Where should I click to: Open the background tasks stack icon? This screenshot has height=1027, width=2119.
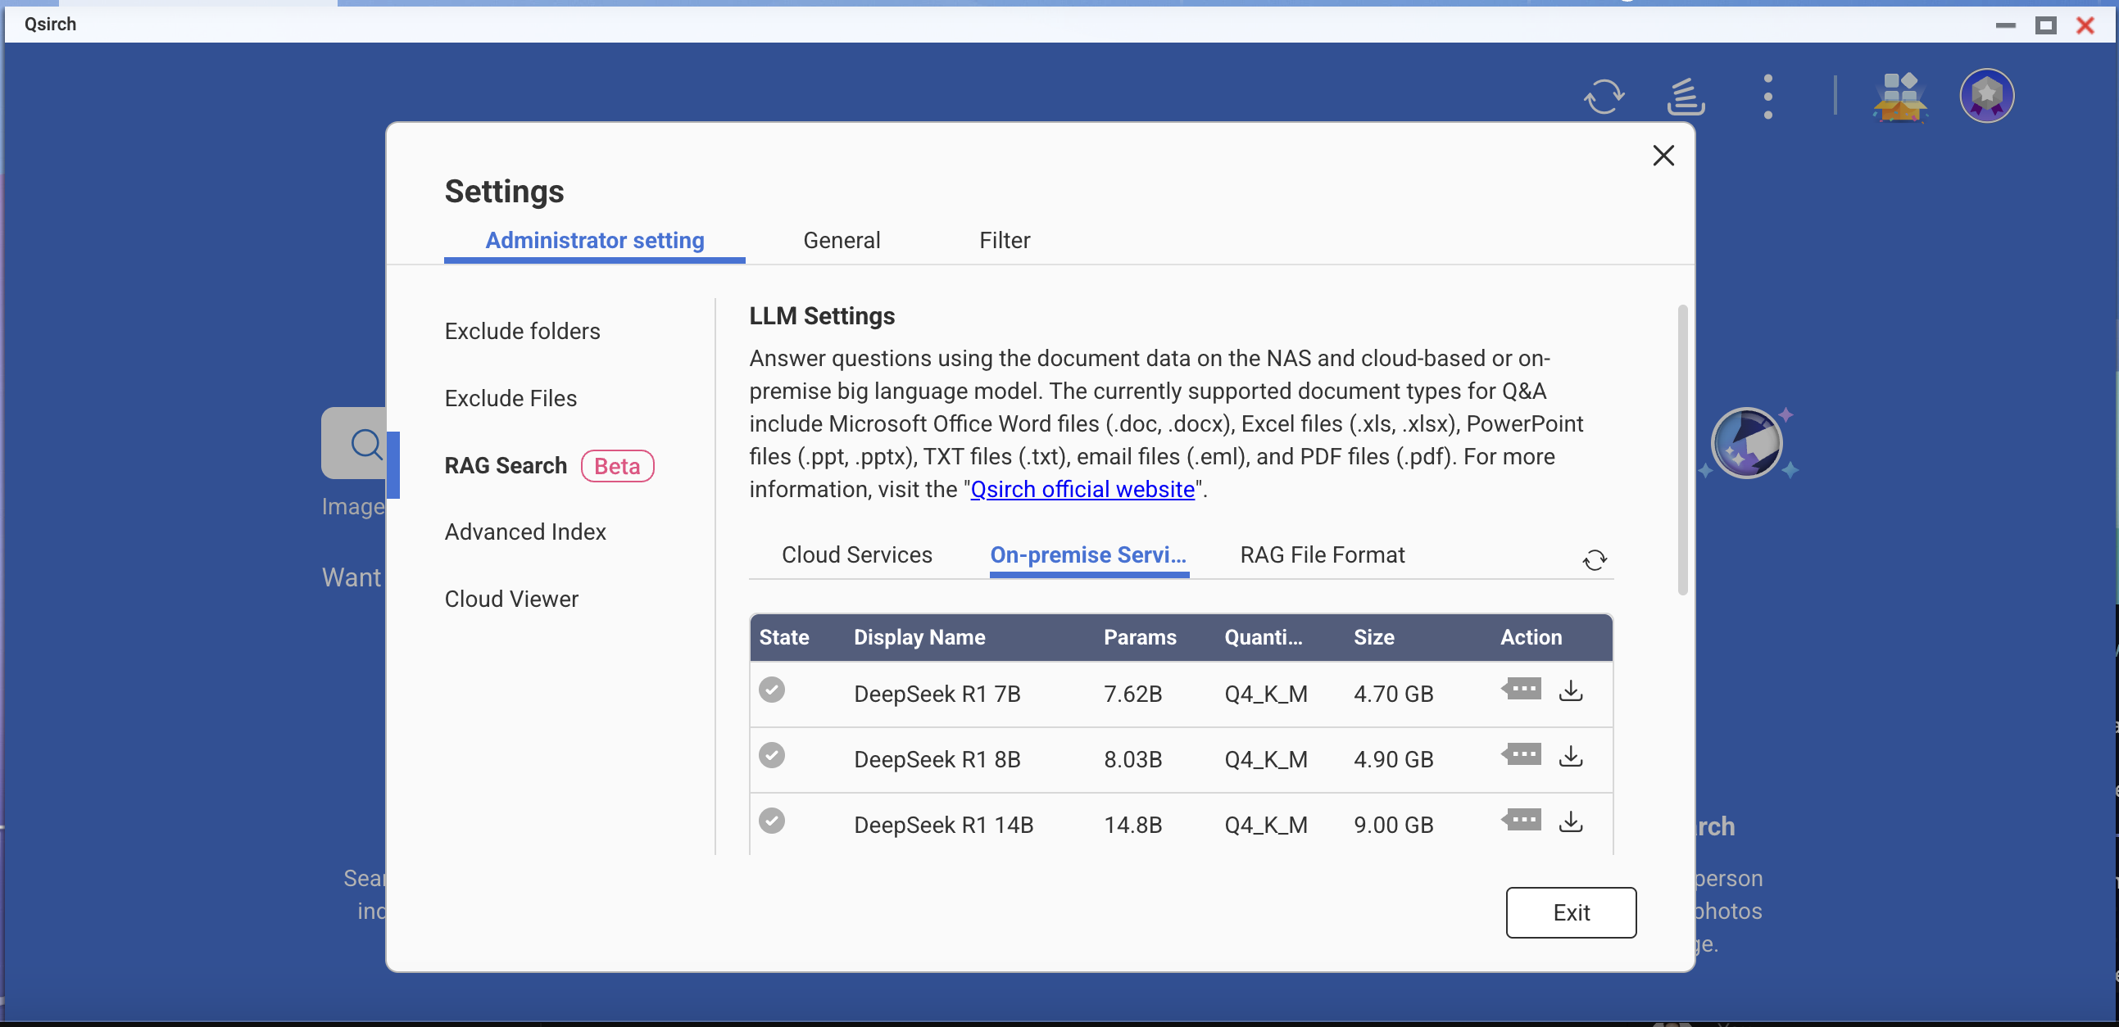[x=1685, y=97]
